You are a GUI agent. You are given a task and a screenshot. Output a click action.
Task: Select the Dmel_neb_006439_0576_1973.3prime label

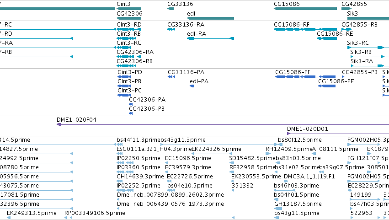tap(171, 204)
